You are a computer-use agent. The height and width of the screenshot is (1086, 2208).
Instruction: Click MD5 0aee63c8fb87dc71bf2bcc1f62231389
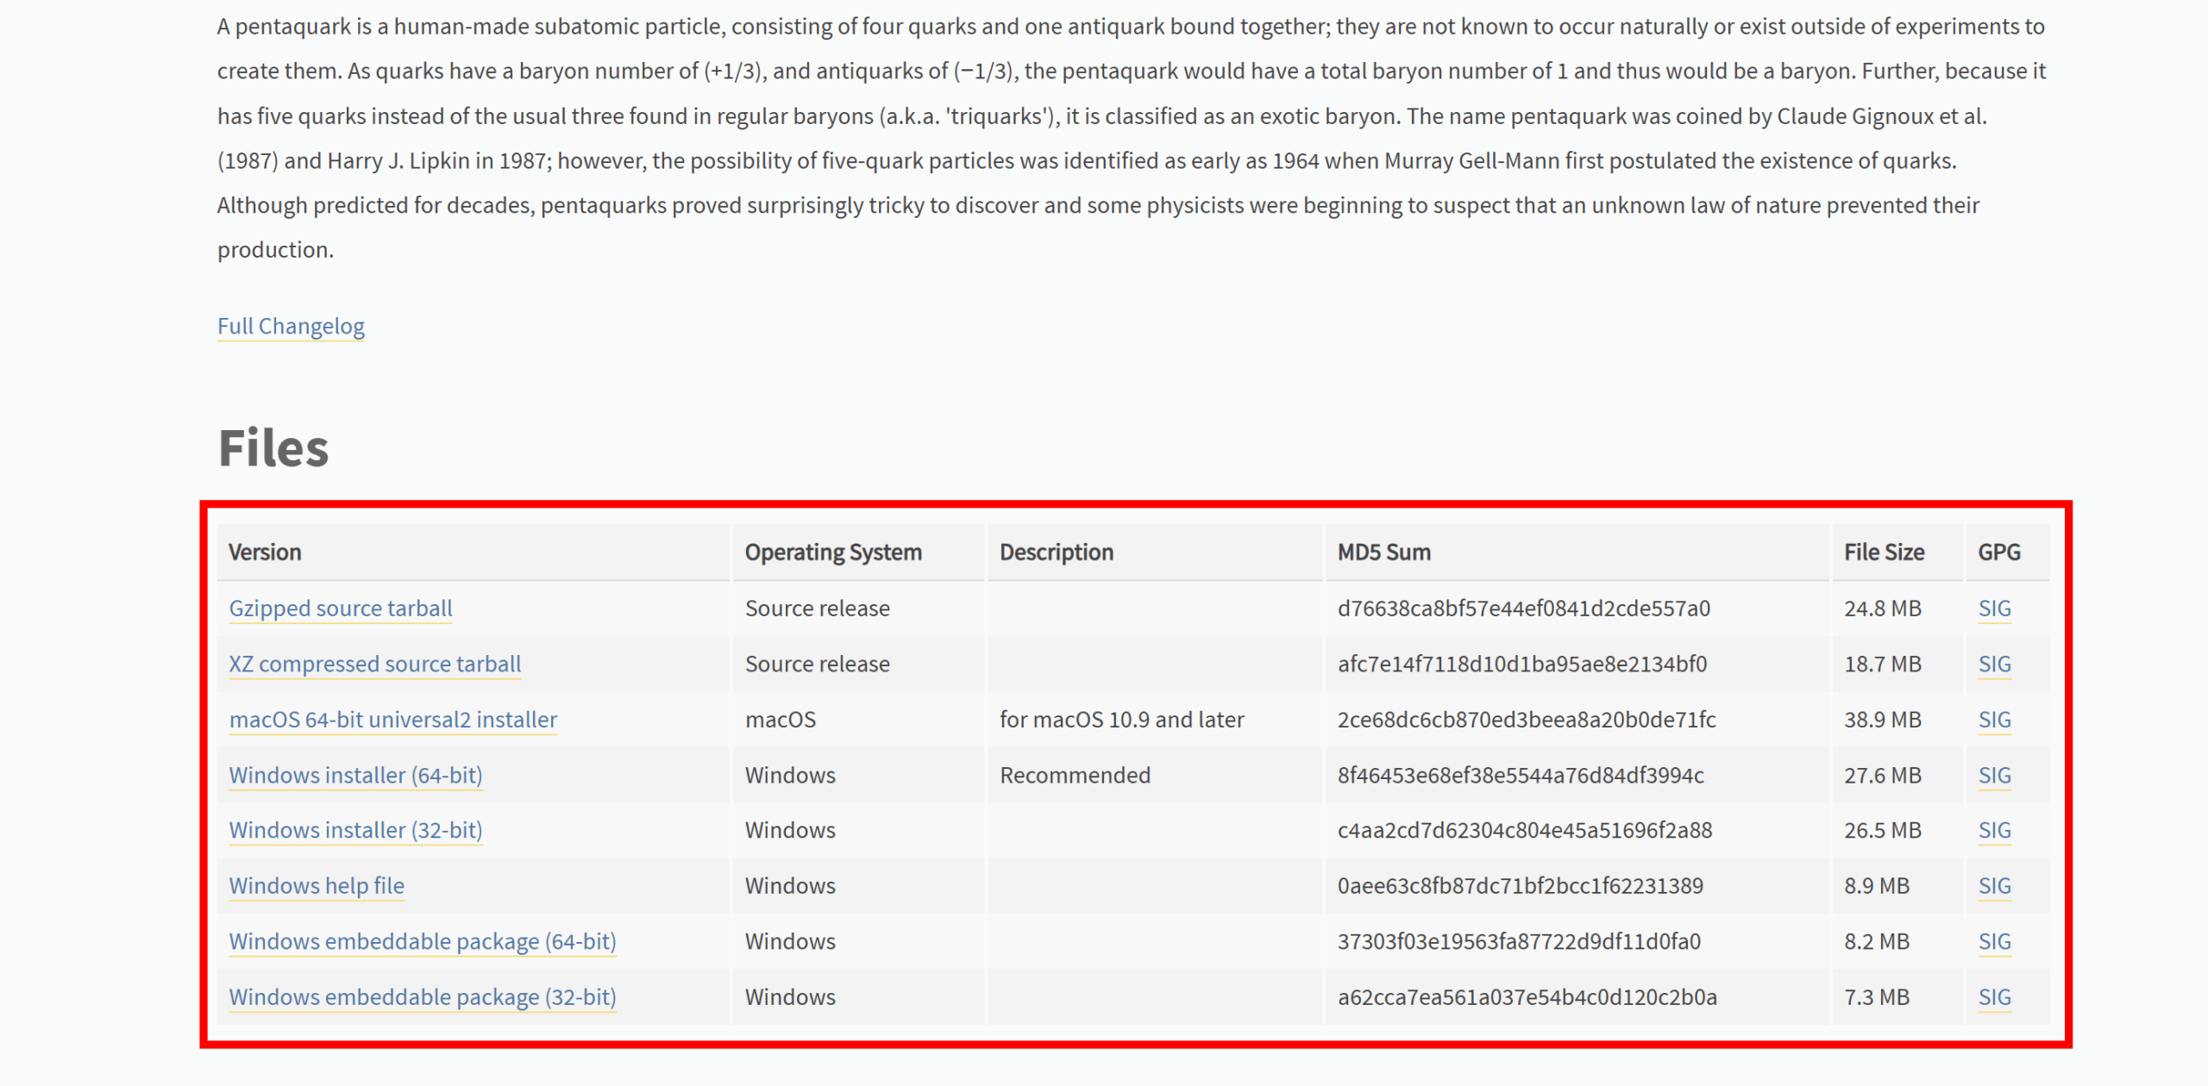[1521, 886]
